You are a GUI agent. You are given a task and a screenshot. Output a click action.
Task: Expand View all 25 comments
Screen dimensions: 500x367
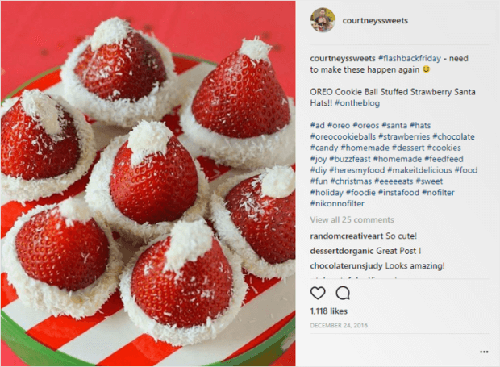coord(352,219)
